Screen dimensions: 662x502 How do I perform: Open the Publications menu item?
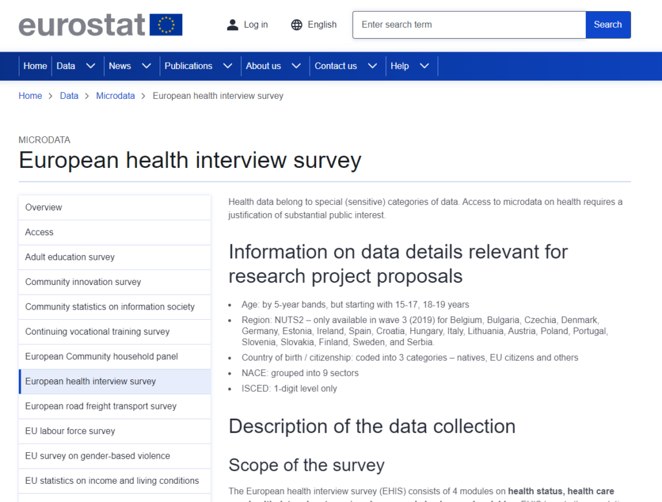188,66
